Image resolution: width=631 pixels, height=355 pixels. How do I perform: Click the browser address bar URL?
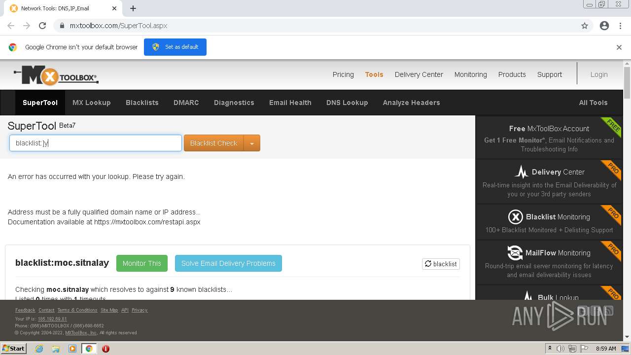click(118, 26)
